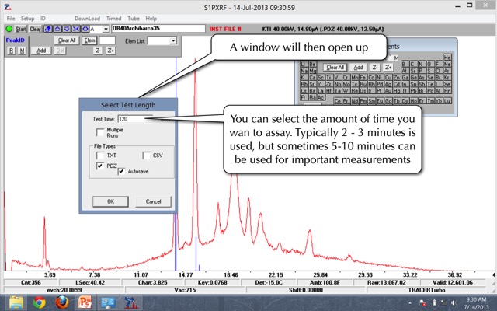The height and width of the screenshot is (311, 497).
Task: Enable the Multiple Runs checkbox
Action: pos(100,132)
